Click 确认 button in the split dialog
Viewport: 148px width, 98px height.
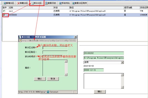click(x=40, y=79)
